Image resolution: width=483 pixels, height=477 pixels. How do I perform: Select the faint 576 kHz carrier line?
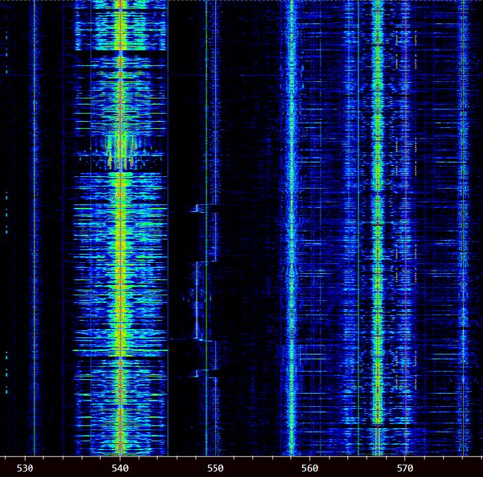point(463,228)
